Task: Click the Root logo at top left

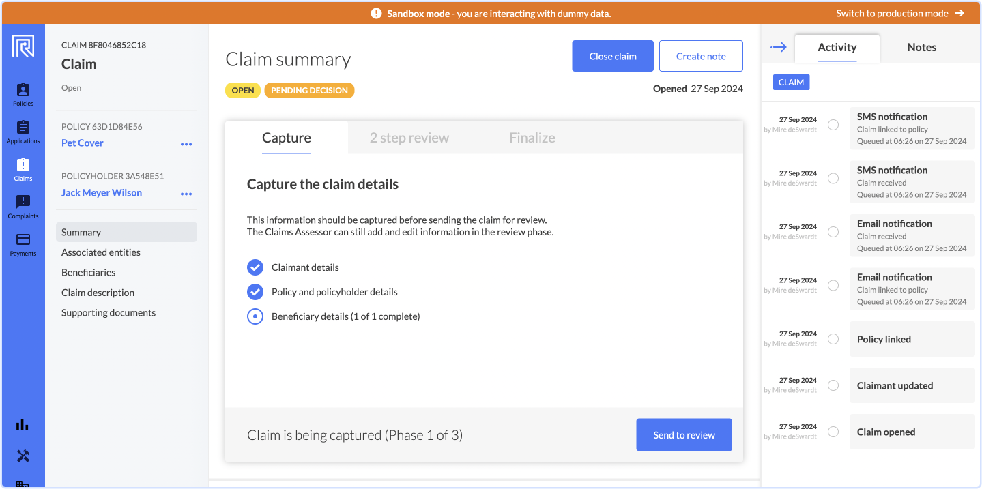Action: point(23,46)
